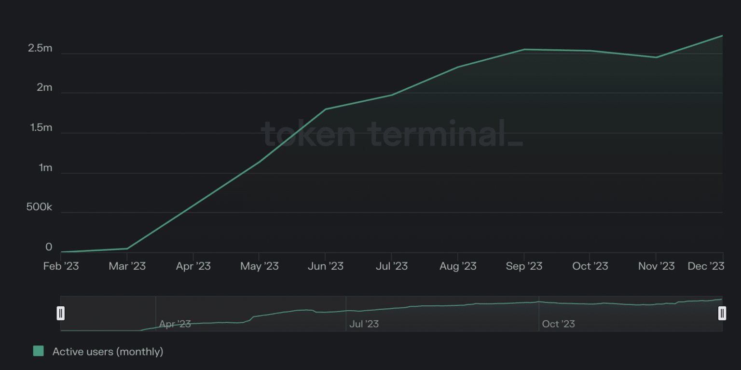Click the Dec '23 x-axis label
This screenshot has width=741, height=370.
706,266
